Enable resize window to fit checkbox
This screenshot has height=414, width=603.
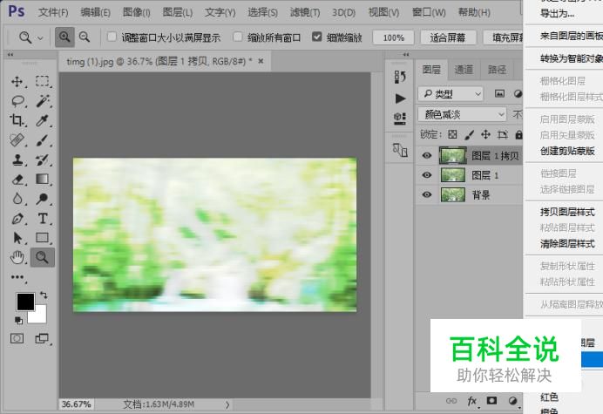point(112,37)
